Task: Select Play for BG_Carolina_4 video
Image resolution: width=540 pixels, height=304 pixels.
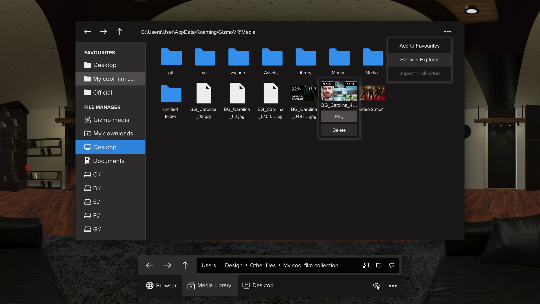Action: (339, 116)
